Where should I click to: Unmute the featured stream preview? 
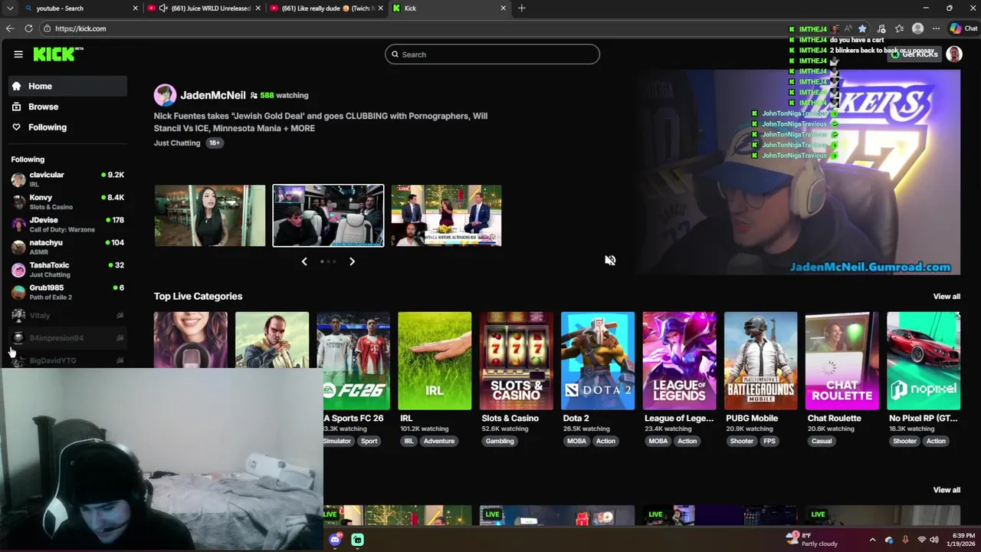(x=610, y=261)
